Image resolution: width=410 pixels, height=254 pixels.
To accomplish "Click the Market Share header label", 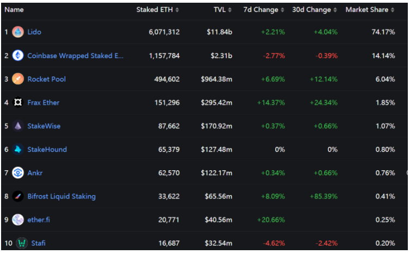I will (x=367, y=10).
